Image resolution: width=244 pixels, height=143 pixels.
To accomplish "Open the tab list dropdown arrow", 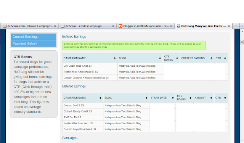I will pyautogui.click(x=242, y=26).
